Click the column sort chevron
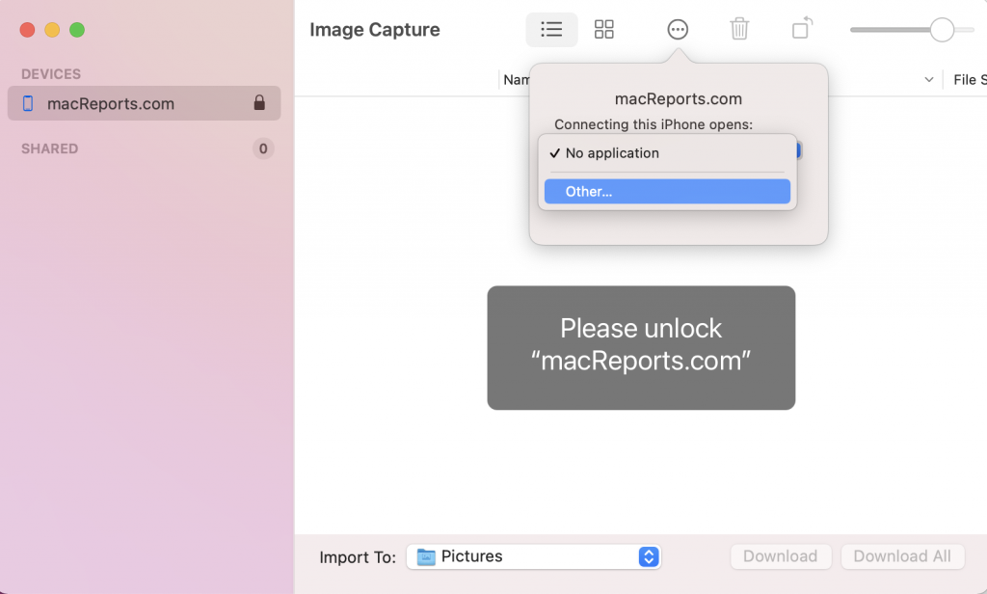The width and height of the screenshot is (987, 594). [928, 80]
